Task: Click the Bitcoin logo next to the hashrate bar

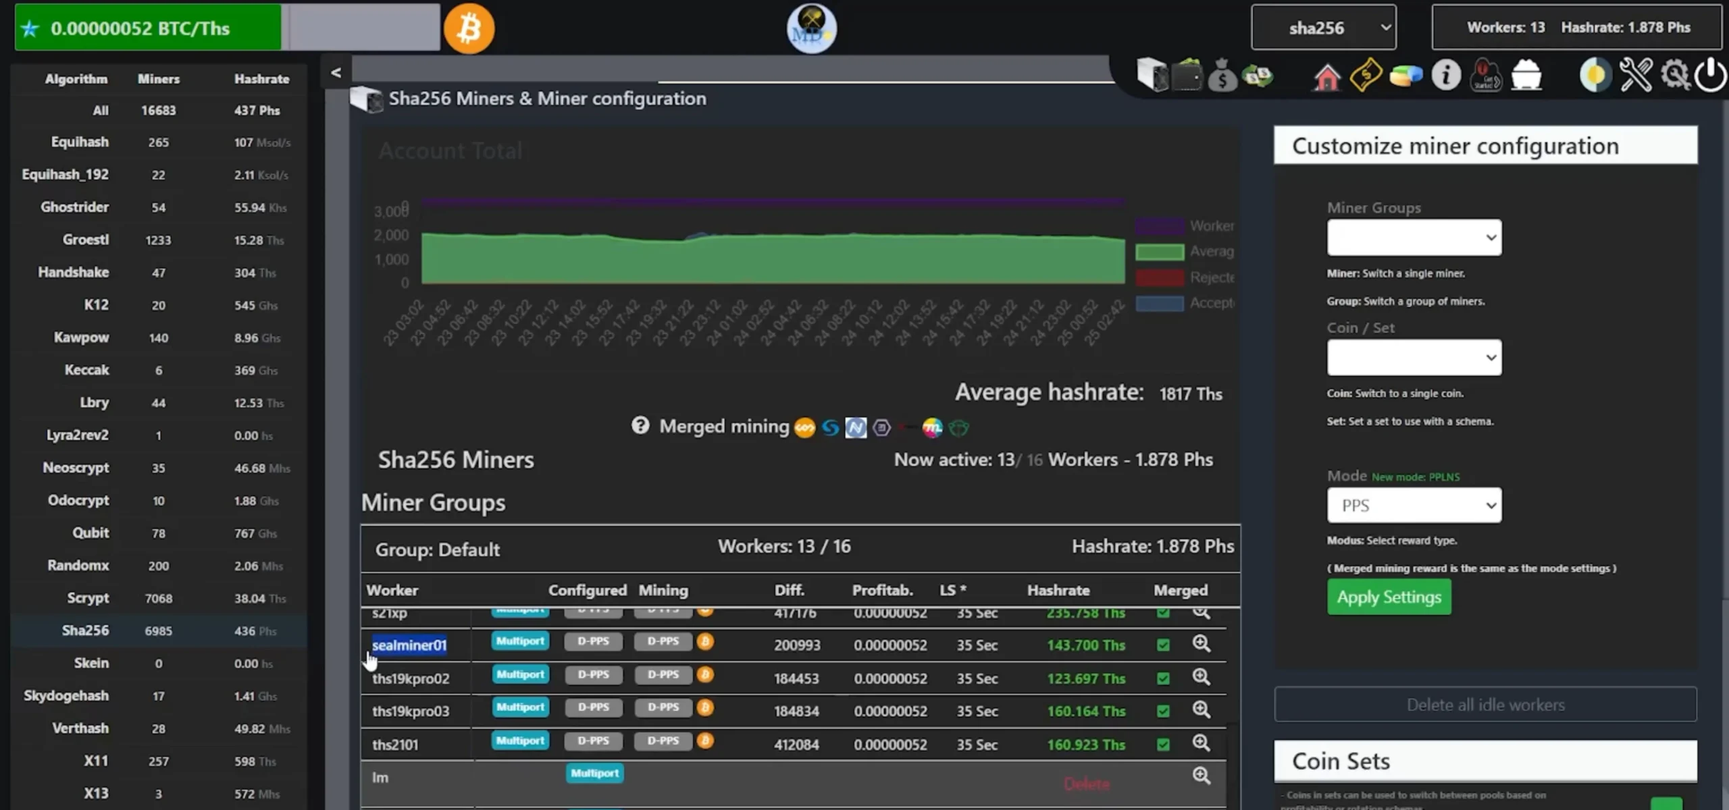Action: click(x=468, y=28)
